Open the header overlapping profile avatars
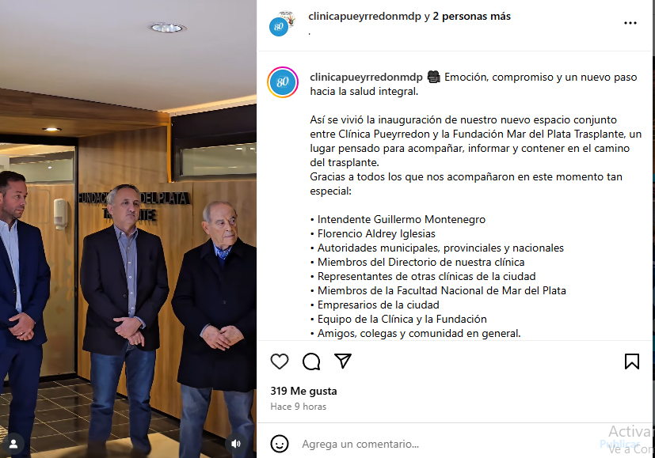This screenshot has height=458, width=655. [282, 24]
